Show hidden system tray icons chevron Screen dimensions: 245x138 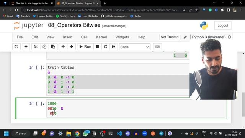click(182, 133)
